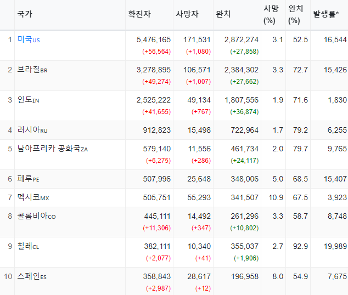Screen dimensions: 348x295
Task: Click India recovered increase (+36,874)
Action: (244, 112)
